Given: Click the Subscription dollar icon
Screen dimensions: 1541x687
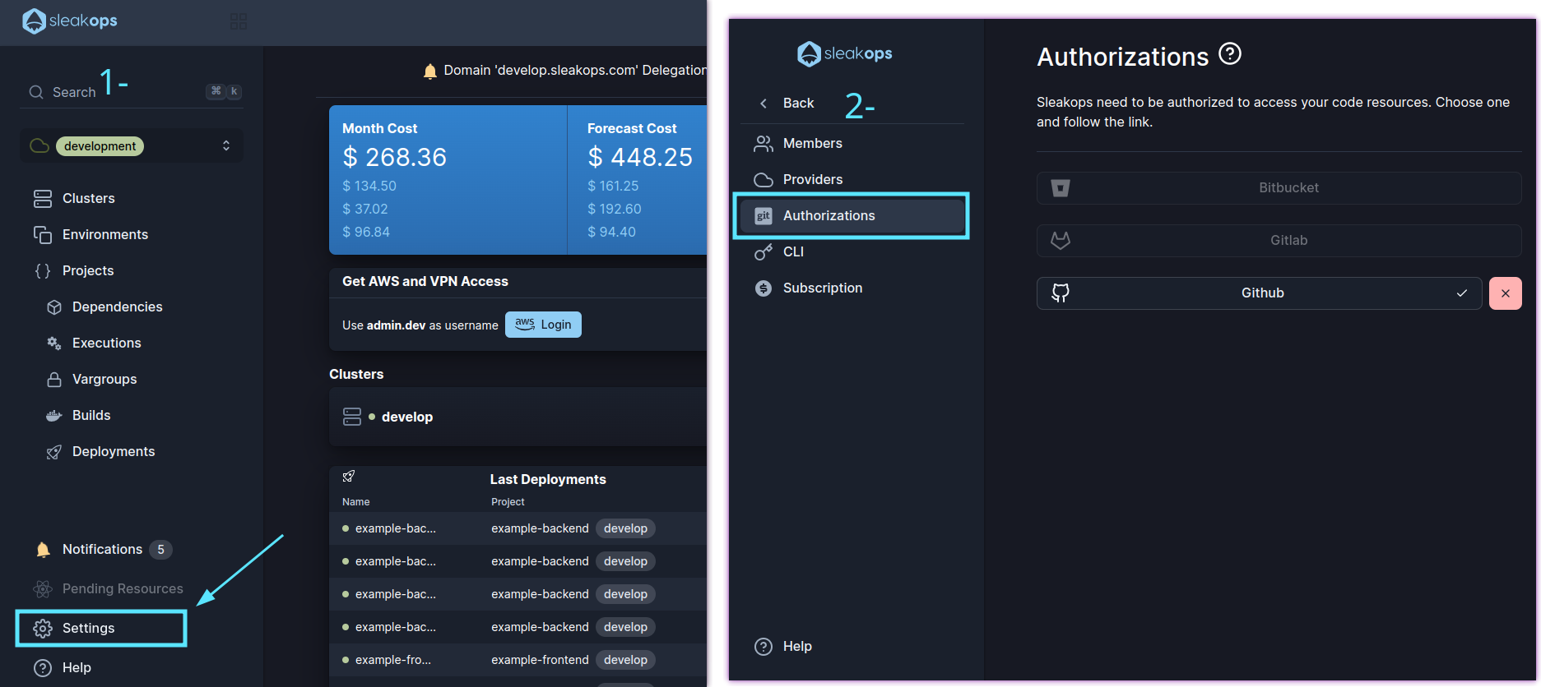Looking at the screenshot, I should click(x=764, y=288).
